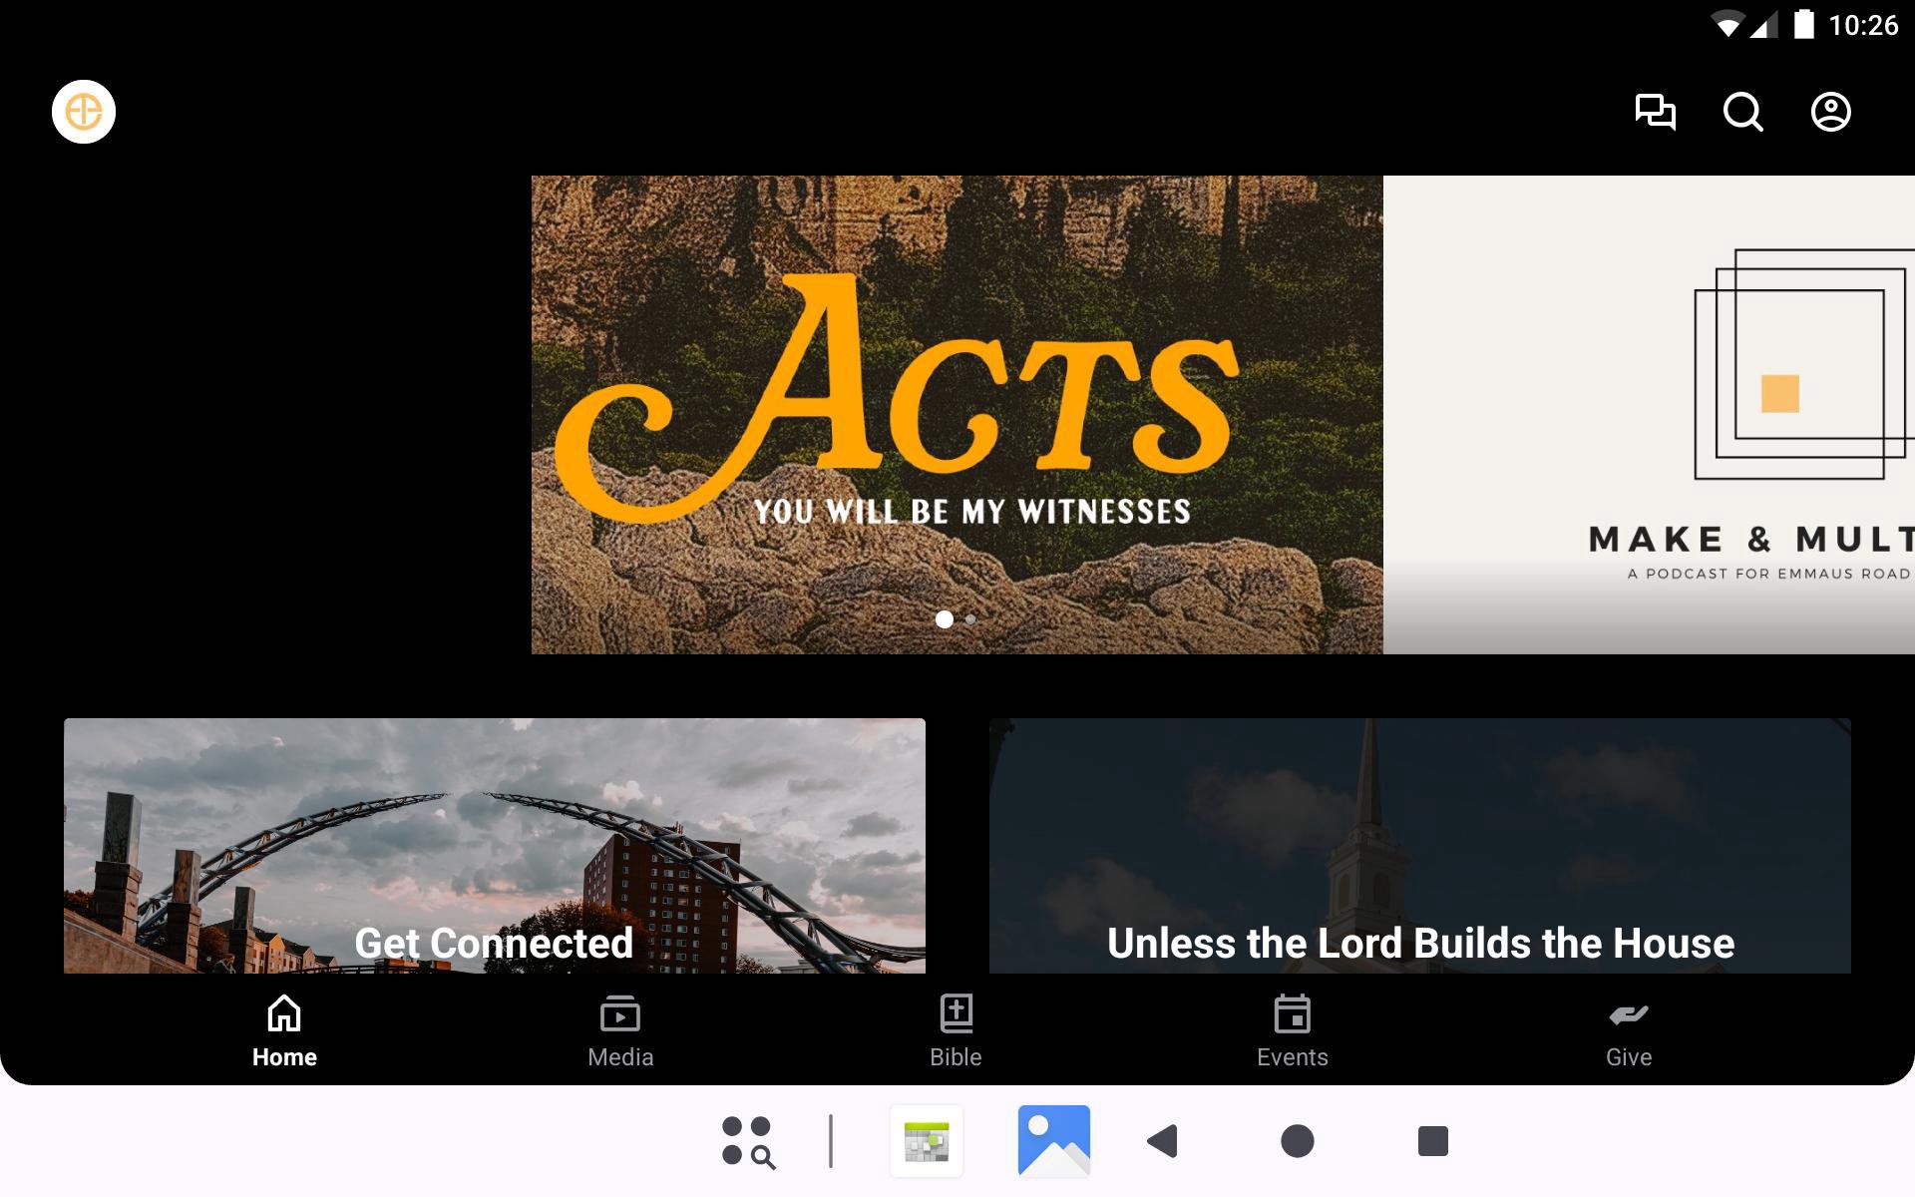Tap the search magnifier icon
This screenshot has height=1197, width=1915.
point(1742,112)
